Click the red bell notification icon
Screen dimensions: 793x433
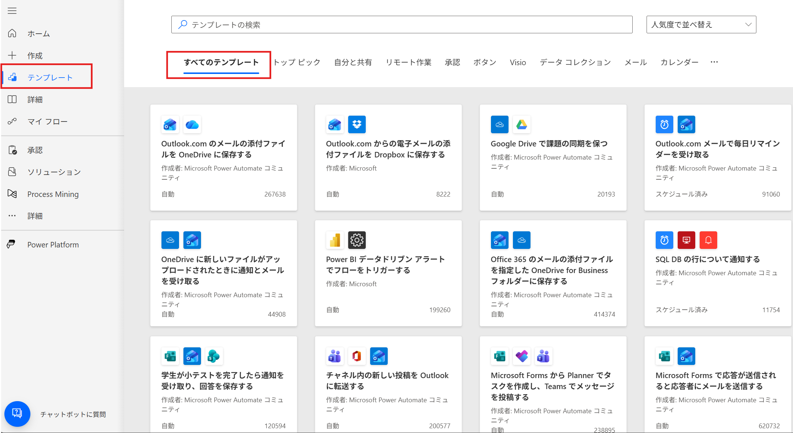[708, 240]
